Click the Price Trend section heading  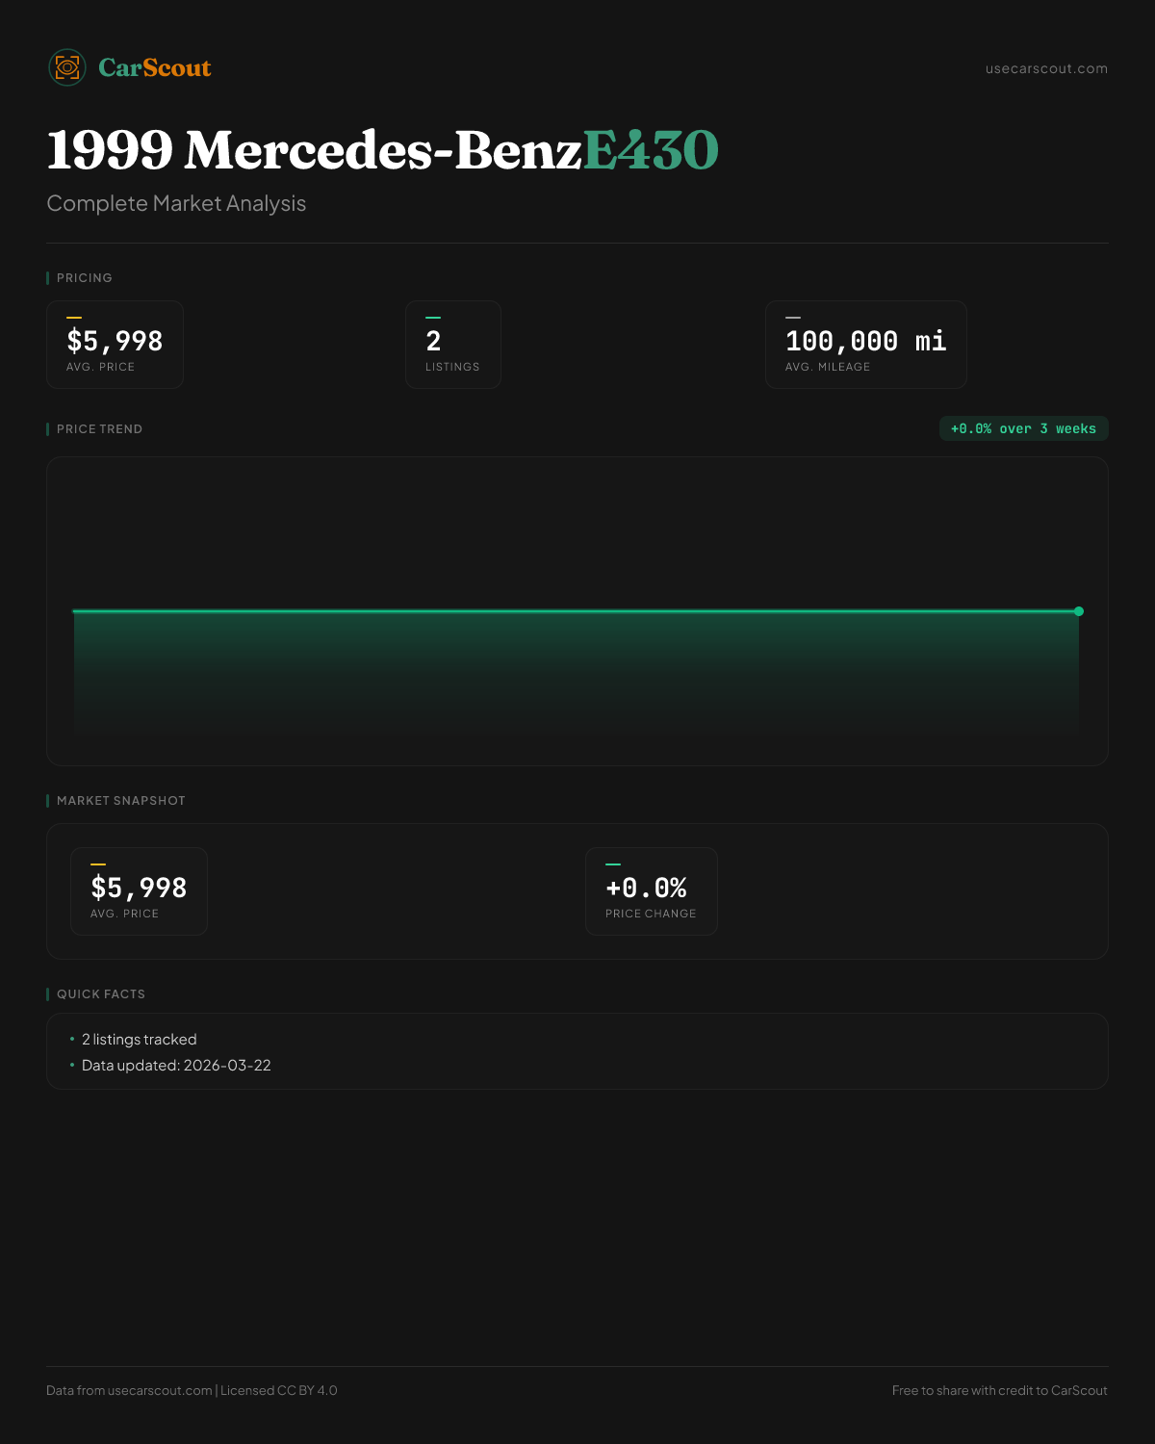click(99, 429)
